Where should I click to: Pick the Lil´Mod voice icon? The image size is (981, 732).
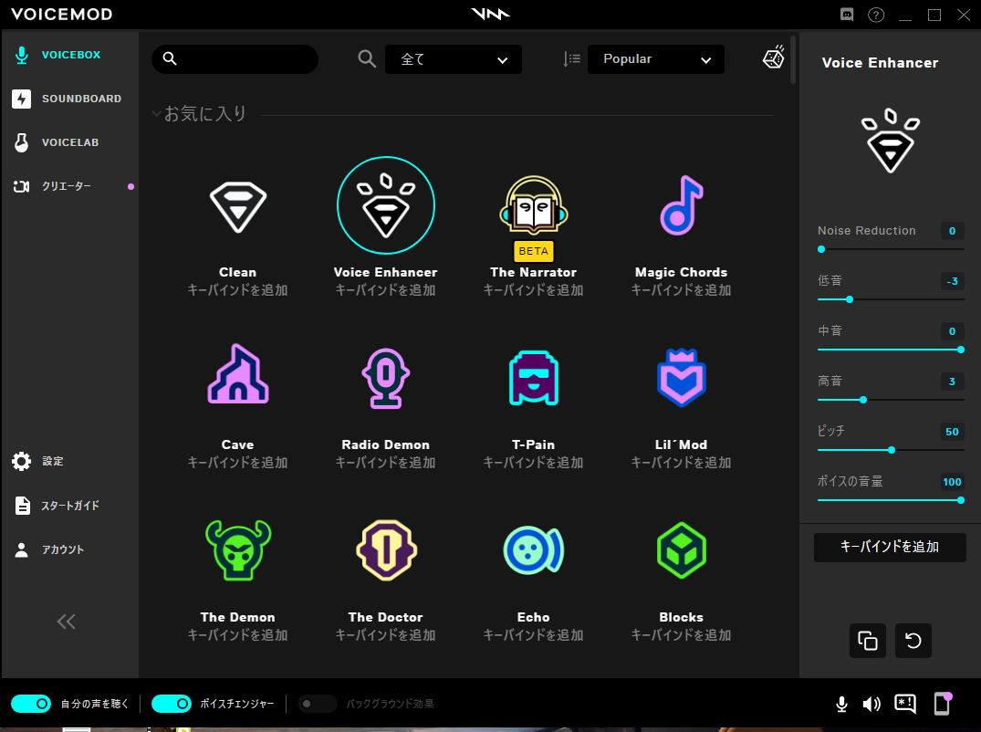tap(682, 377)
